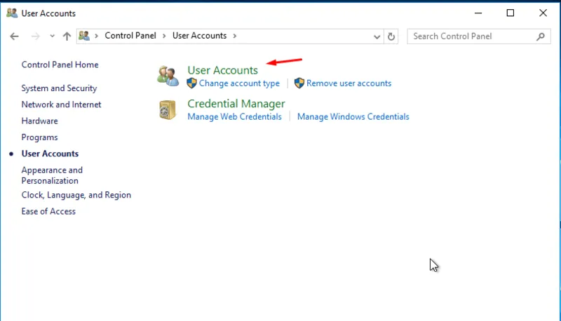This screenshot has height=321, width=561.
Task: Open the recent locations dropdown arrow
Action: (51, 36)
